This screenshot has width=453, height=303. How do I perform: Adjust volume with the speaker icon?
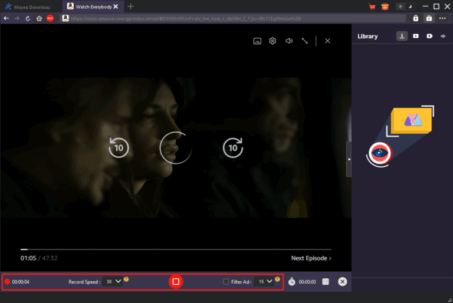[x=289, y=41]
